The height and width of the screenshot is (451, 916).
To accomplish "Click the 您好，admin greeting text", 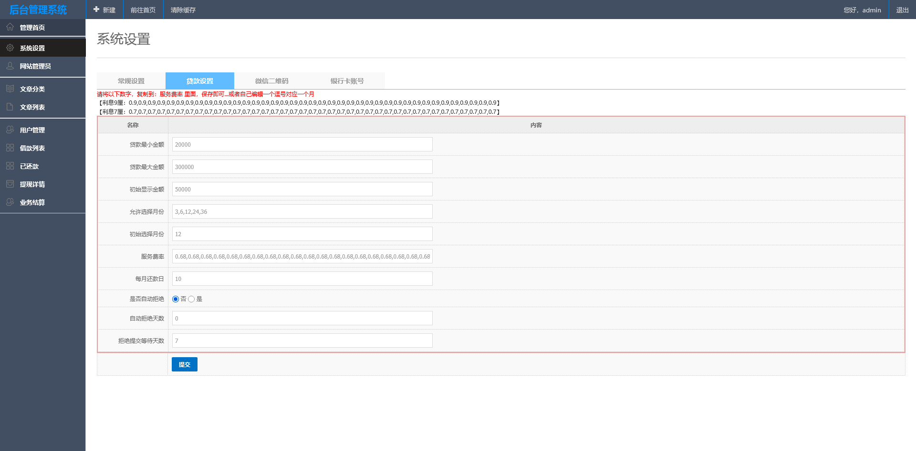I will click(862, 10).
